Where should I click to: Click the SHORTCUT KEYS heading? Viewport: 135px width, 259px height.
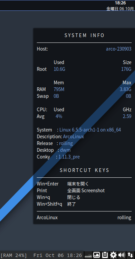coord(84,170)
